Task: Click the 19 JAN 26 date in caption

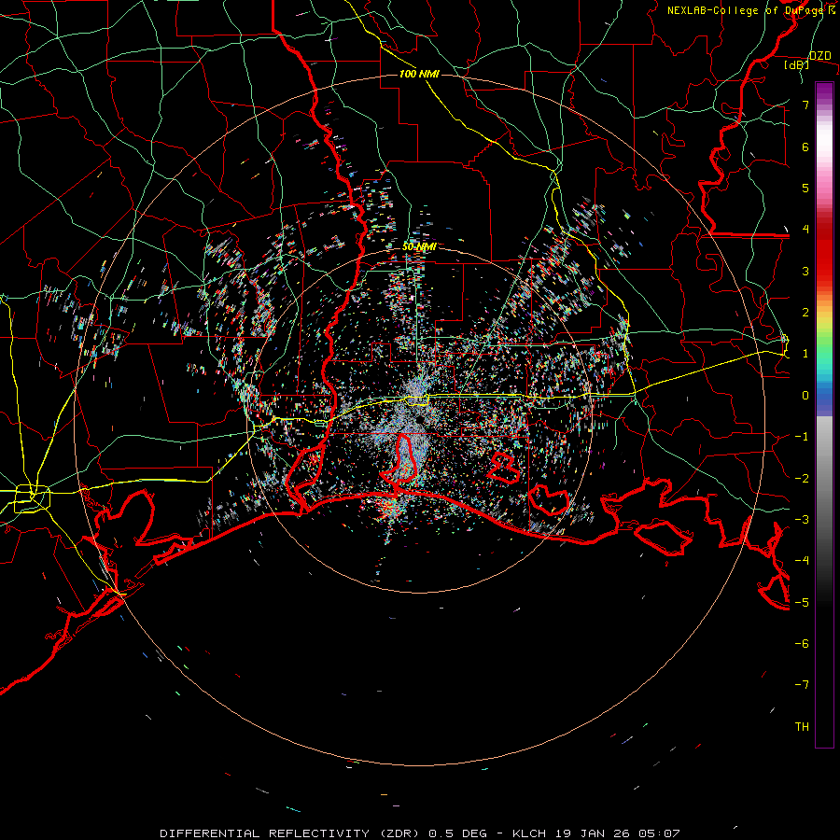Action: (x=592, y=833)
